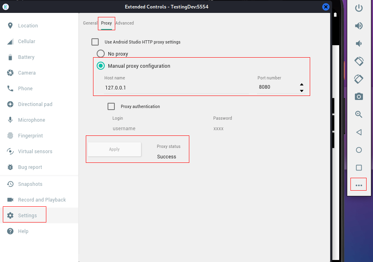
Task: Decrease port number with down arrow
Action: point(302,91)
